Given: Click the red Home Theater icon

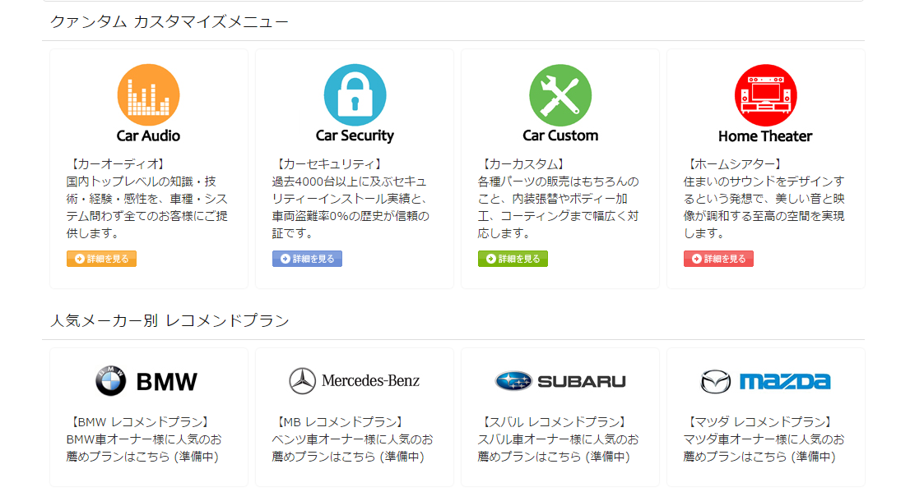Looking at the screenshot, I should click(765, 95).
